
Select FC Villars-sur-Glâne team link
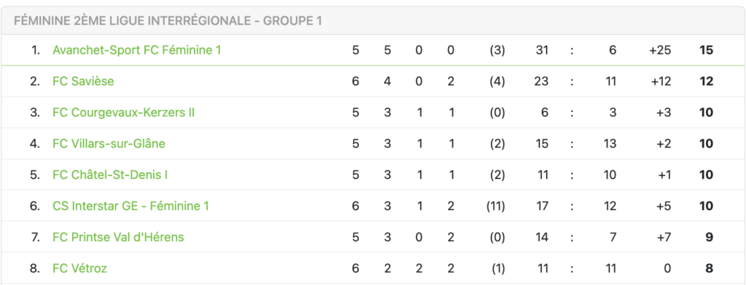tap(109, 143)
